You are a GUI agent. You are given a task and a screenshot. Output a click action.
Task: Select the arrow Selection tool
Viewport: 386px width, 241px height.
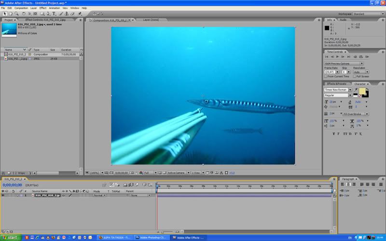pyautogui.click(x=4, y=14)
